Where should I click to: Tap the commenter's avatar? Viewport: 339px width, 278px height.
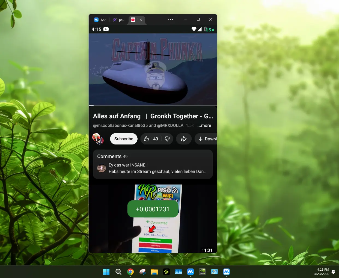[102, 168]
